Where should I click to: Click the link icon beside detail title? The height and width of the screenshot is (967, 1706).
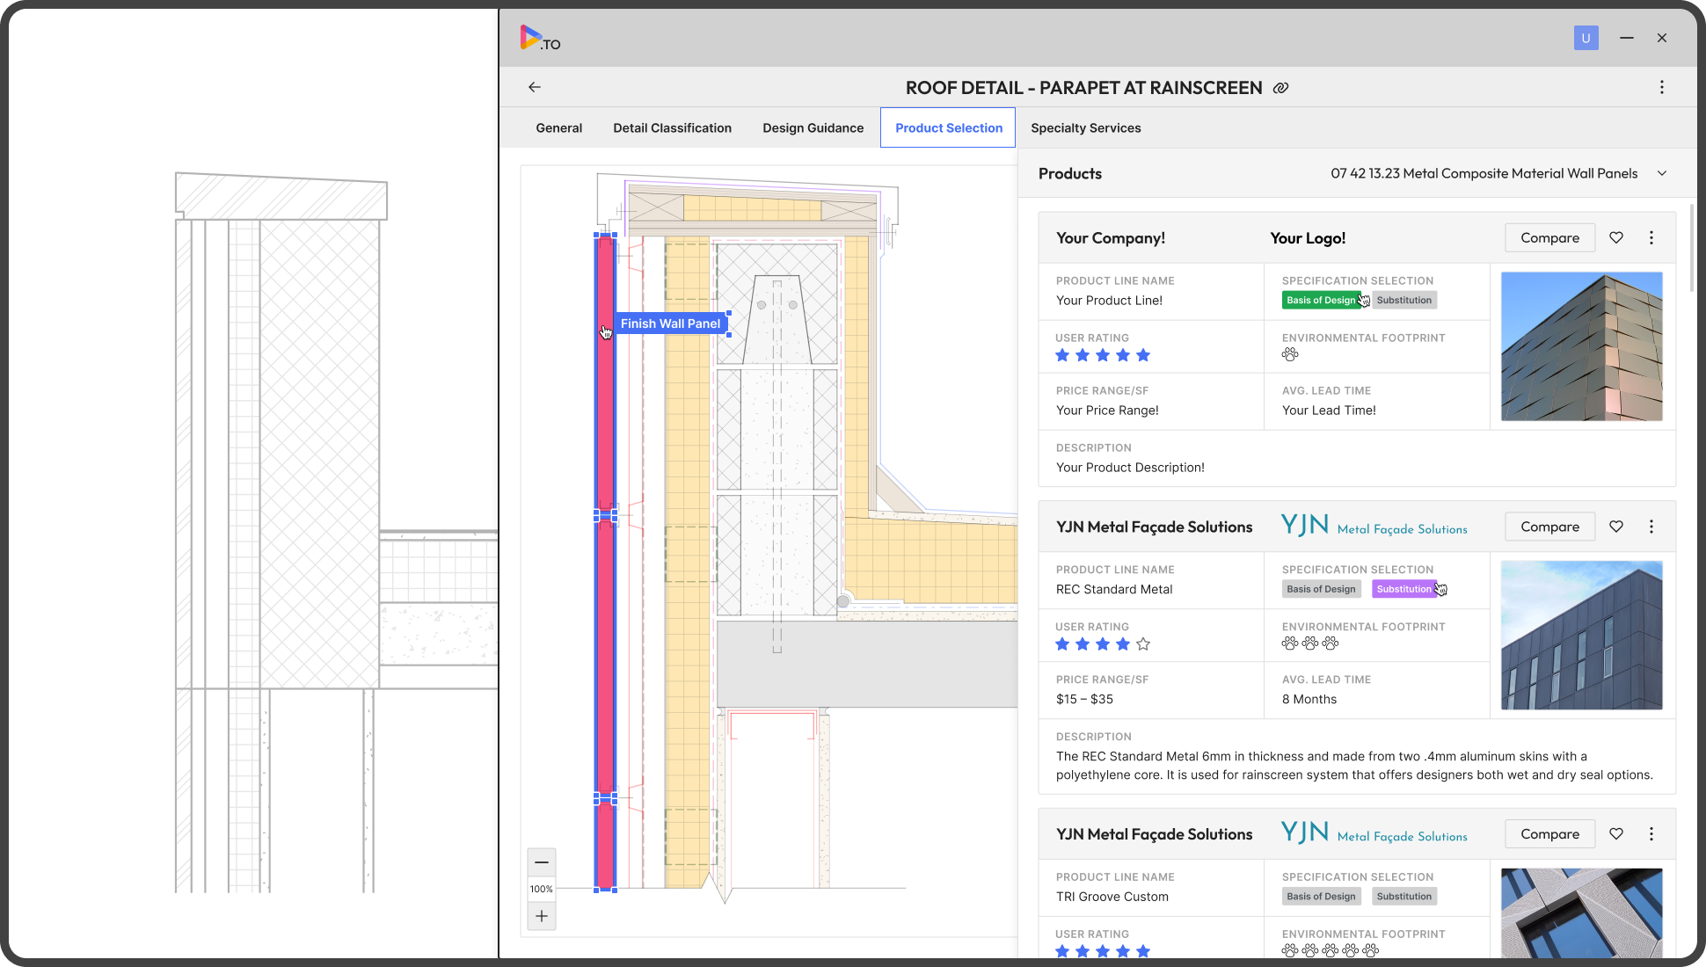pyautogui.click(x=1281, y=88)
